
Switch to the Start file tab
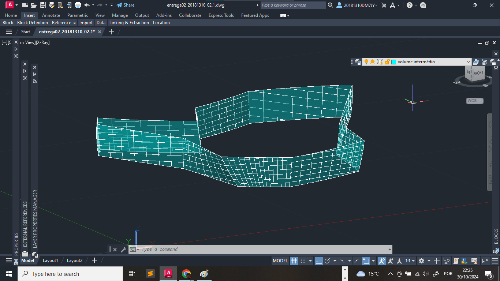point(26,32)
